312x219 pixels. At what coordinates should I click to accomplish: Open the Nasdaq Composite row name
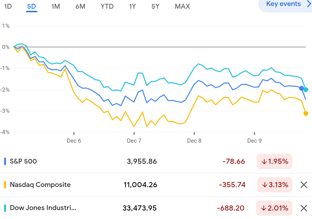coord(40,185)
